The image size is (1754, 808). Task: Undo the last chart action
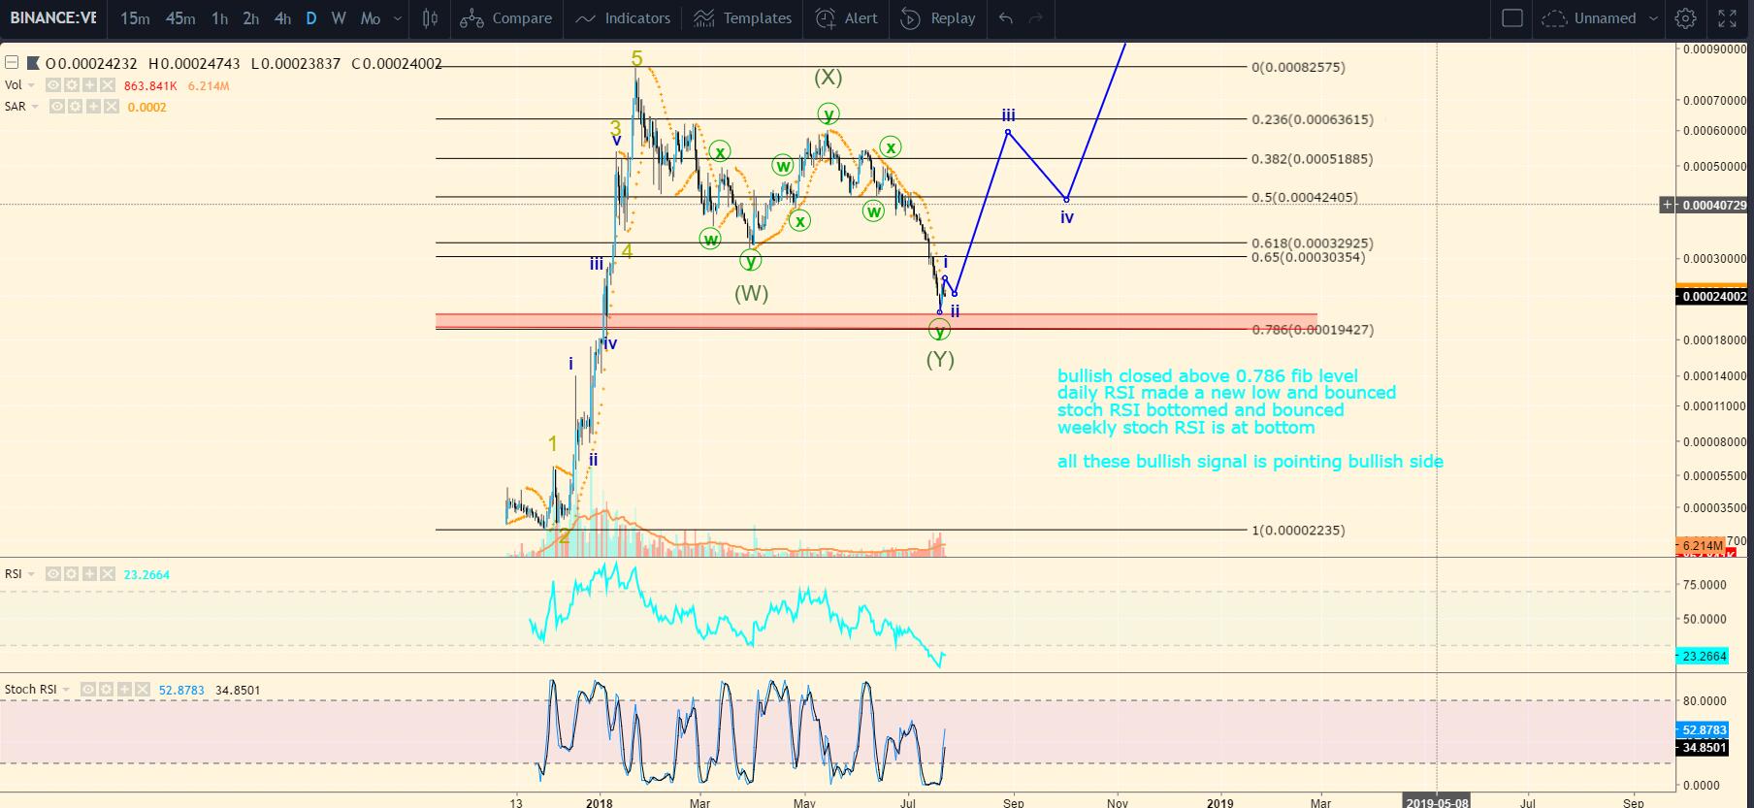[x=1006, y=18]
